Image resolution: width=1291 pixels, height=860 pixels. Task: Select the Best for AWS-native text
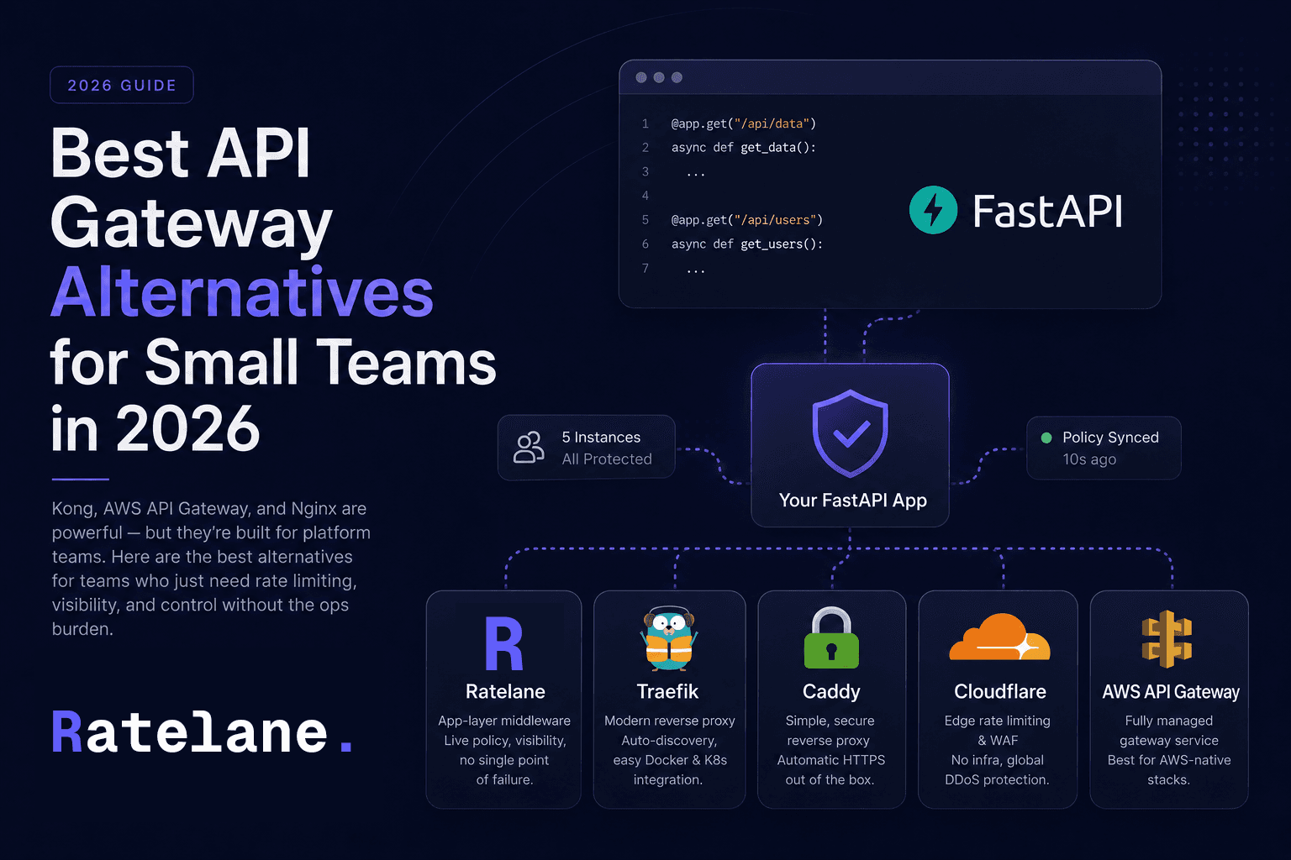[1169, 760]
